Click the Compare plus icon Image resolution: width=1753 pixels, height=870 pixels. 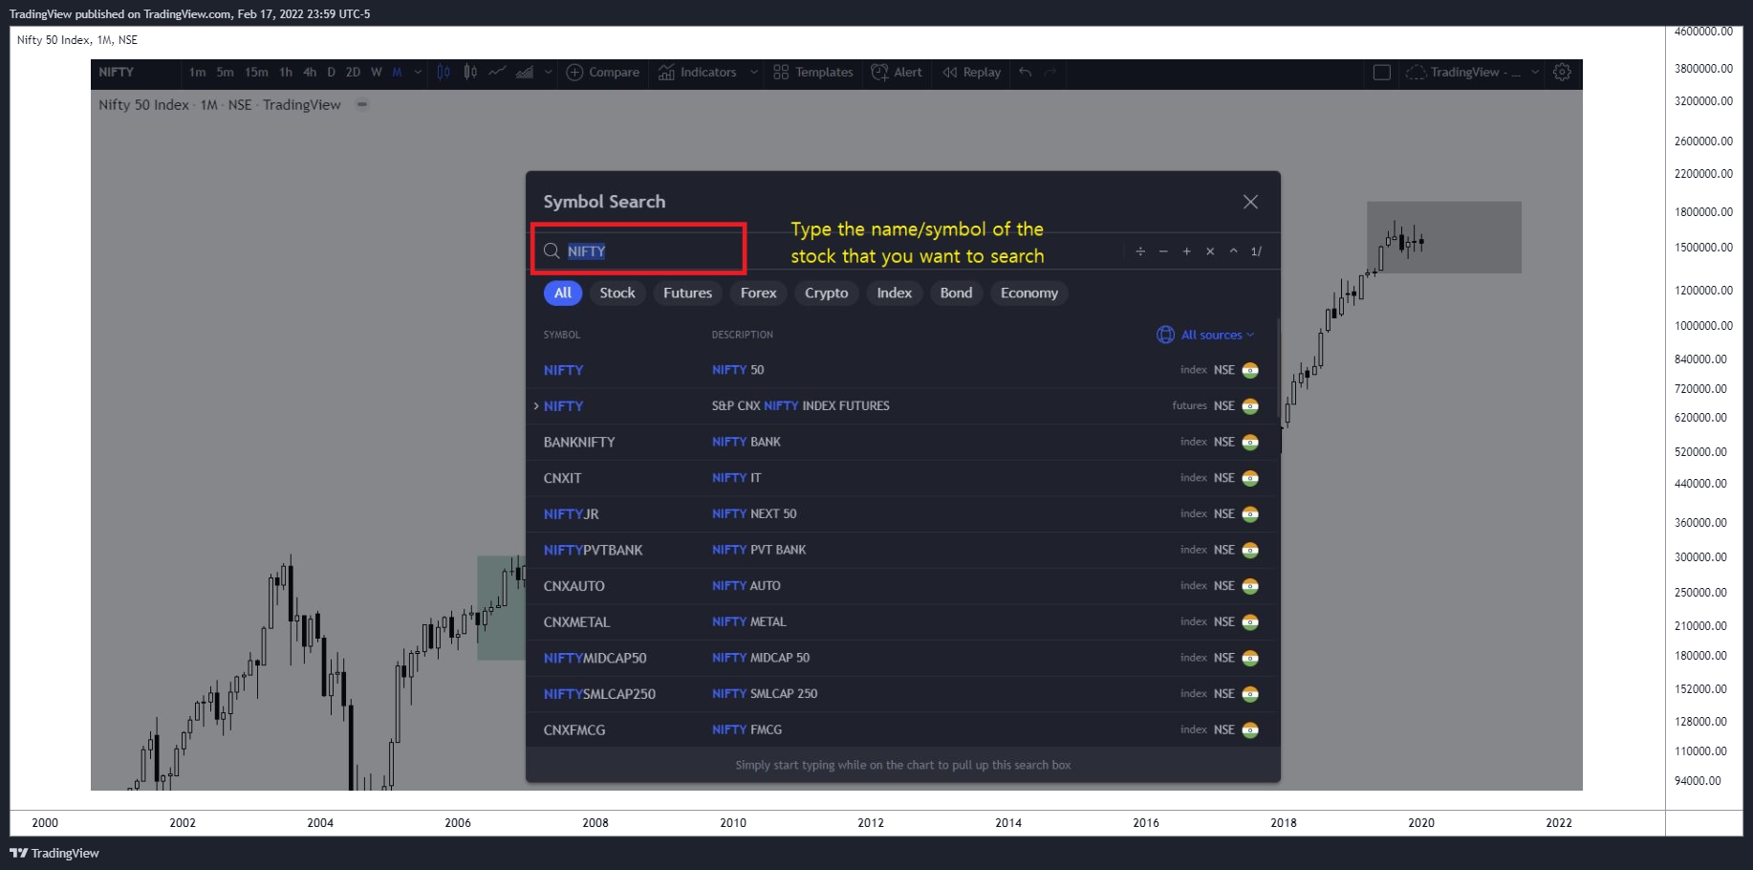[574, 72]
